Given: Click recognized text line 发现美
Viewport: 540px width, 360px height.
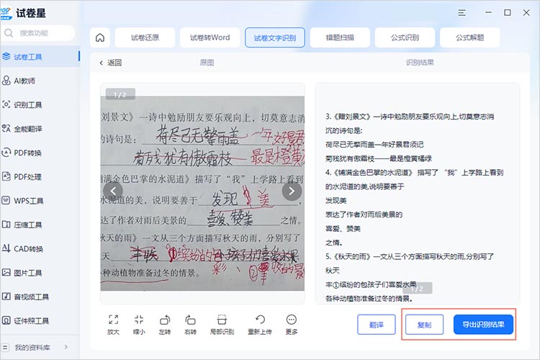Looking at the screenshot, I should (336, 200).
